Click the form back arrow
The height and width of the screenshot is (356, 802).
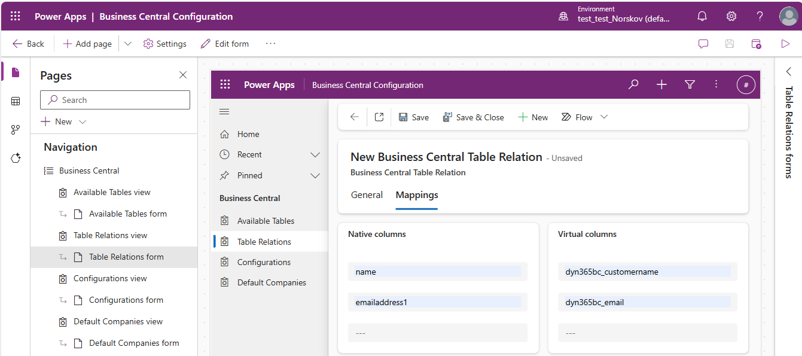pyautogui.click(x=354, y=117)
